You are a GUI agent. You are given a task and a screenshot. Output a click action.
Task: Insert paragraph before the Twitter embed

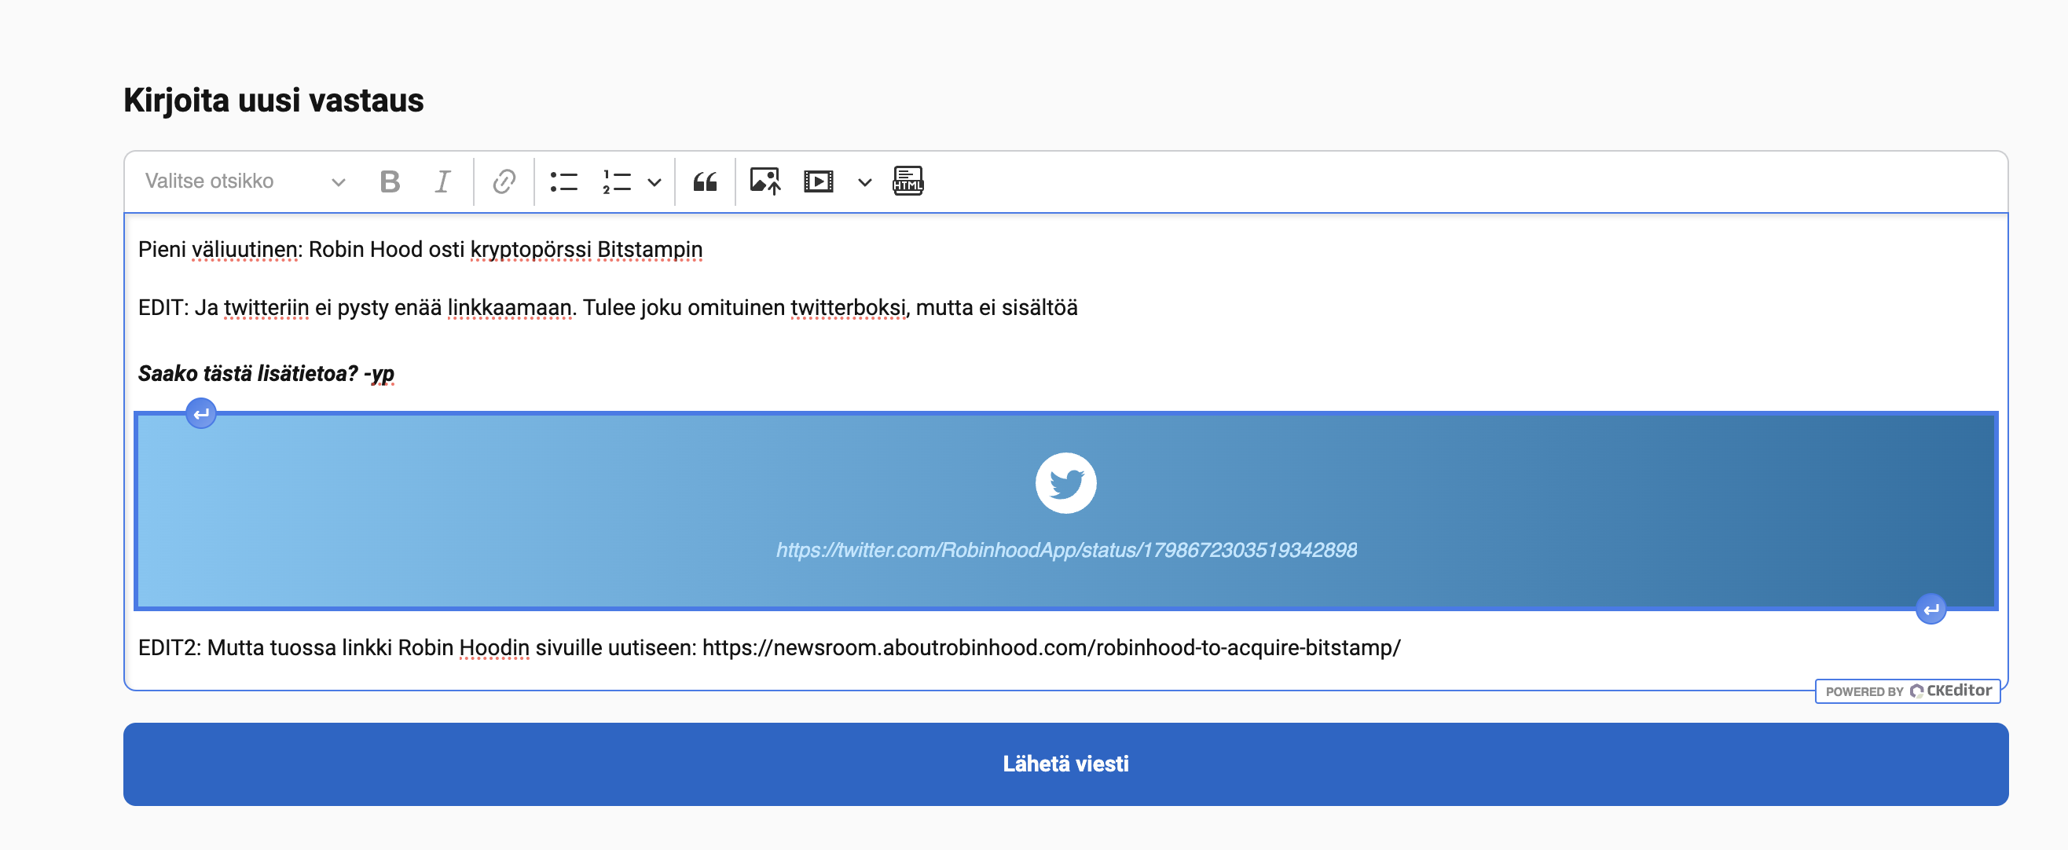(x=201, y=414)
